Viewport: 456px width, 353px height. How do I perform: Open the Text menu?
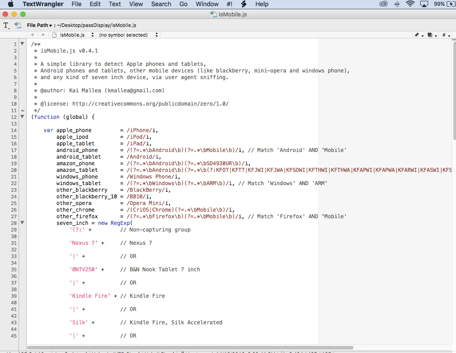[115, 4]
